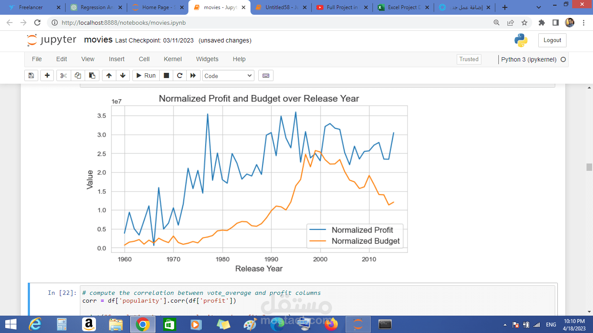Viewport: 593px width, 333px height.
Task: Move selected cell down arrow icon
Action: coord(123,75)
